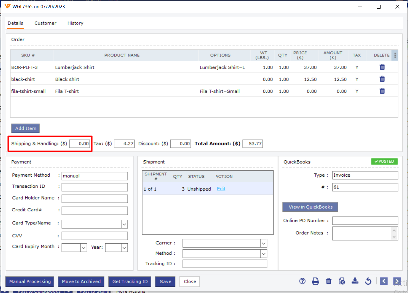This screenshot has width=408, height=293.
Task: Go to previous order with left arrow
Action: click(x=384, y=281)
